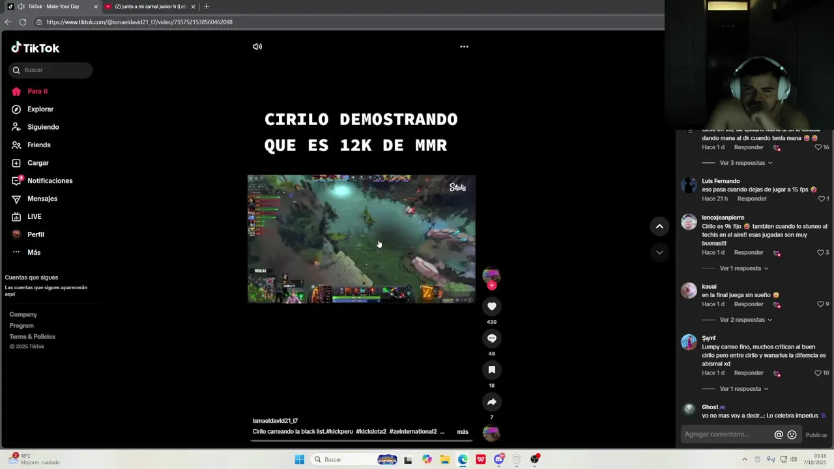
Task: Expand lenoxjeanpierre's 'Ver 1 respuesta'
Action: 743,268
